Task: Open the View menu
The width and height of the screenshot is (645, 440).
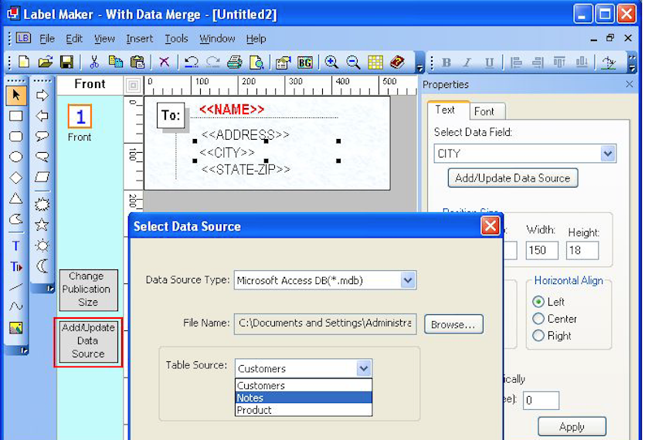Action: click(x=104, y=39)
